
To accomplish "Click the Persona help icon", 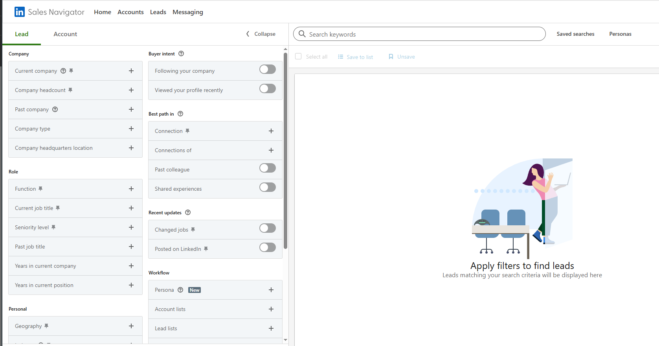I will 180,290.
